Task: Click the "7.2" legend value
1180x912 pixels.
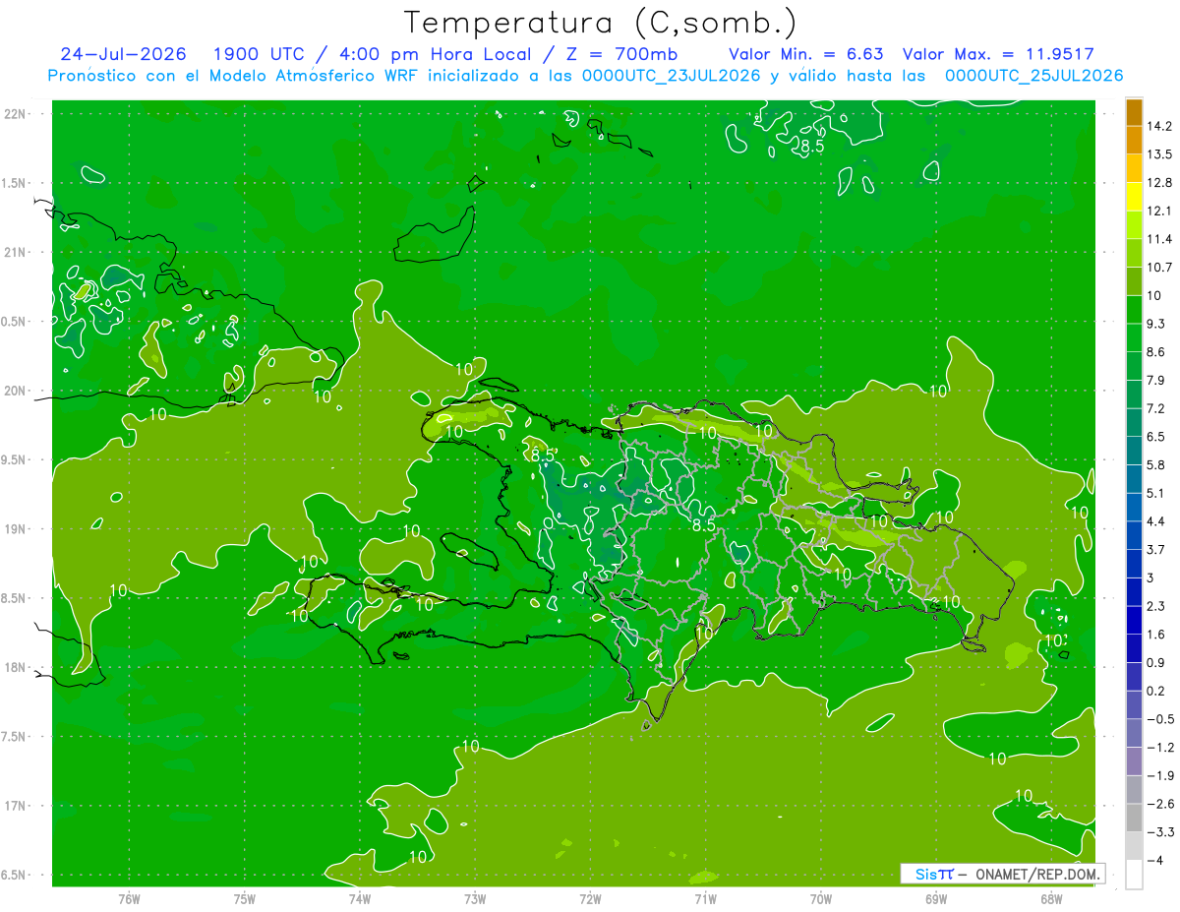Action: click(1157, 408)
